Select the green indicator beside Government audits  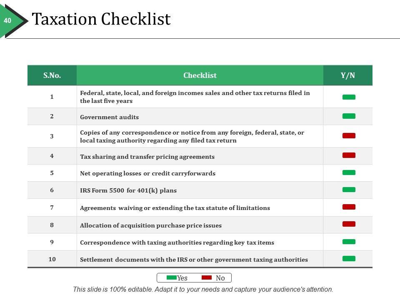(349, 116)
